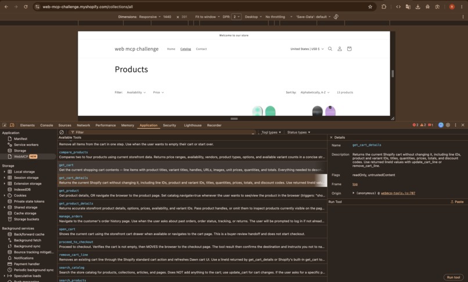View site information icon in address bar
The width and height of the screenshot is (468, 282).
(37, 6)
